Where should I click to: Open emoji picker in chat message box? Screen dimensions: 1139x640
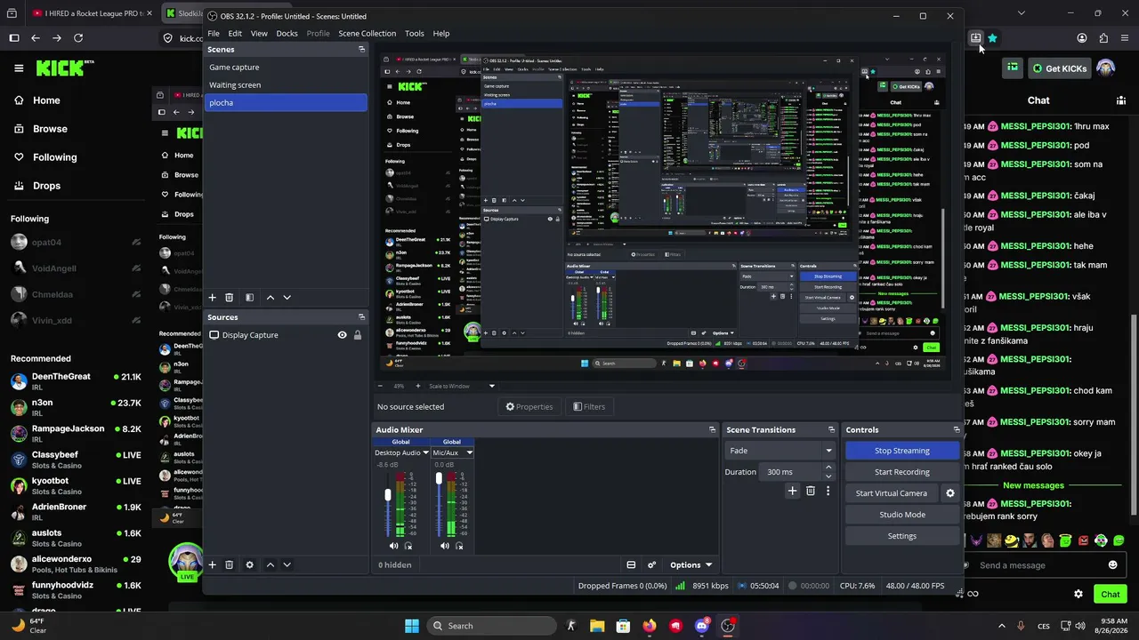(1112, 564)
